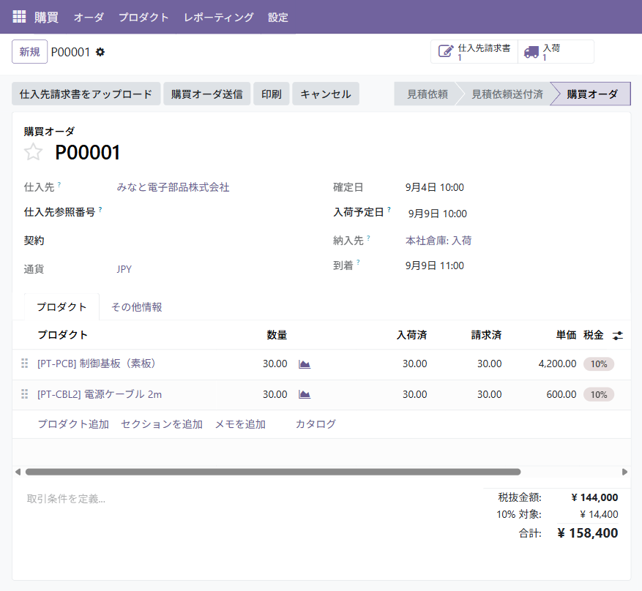Viewport: 642px width, 591px height.
Task: Click breadcrumb title P00001
Action: click(x=70, y=52)
